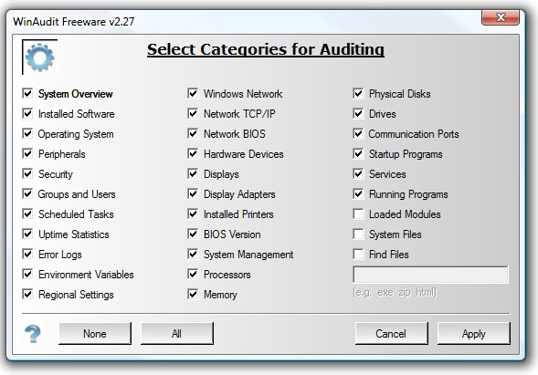
Task: Uncheck the Processors checkbox
Action: pyautogui.click(x=193, y=274)
